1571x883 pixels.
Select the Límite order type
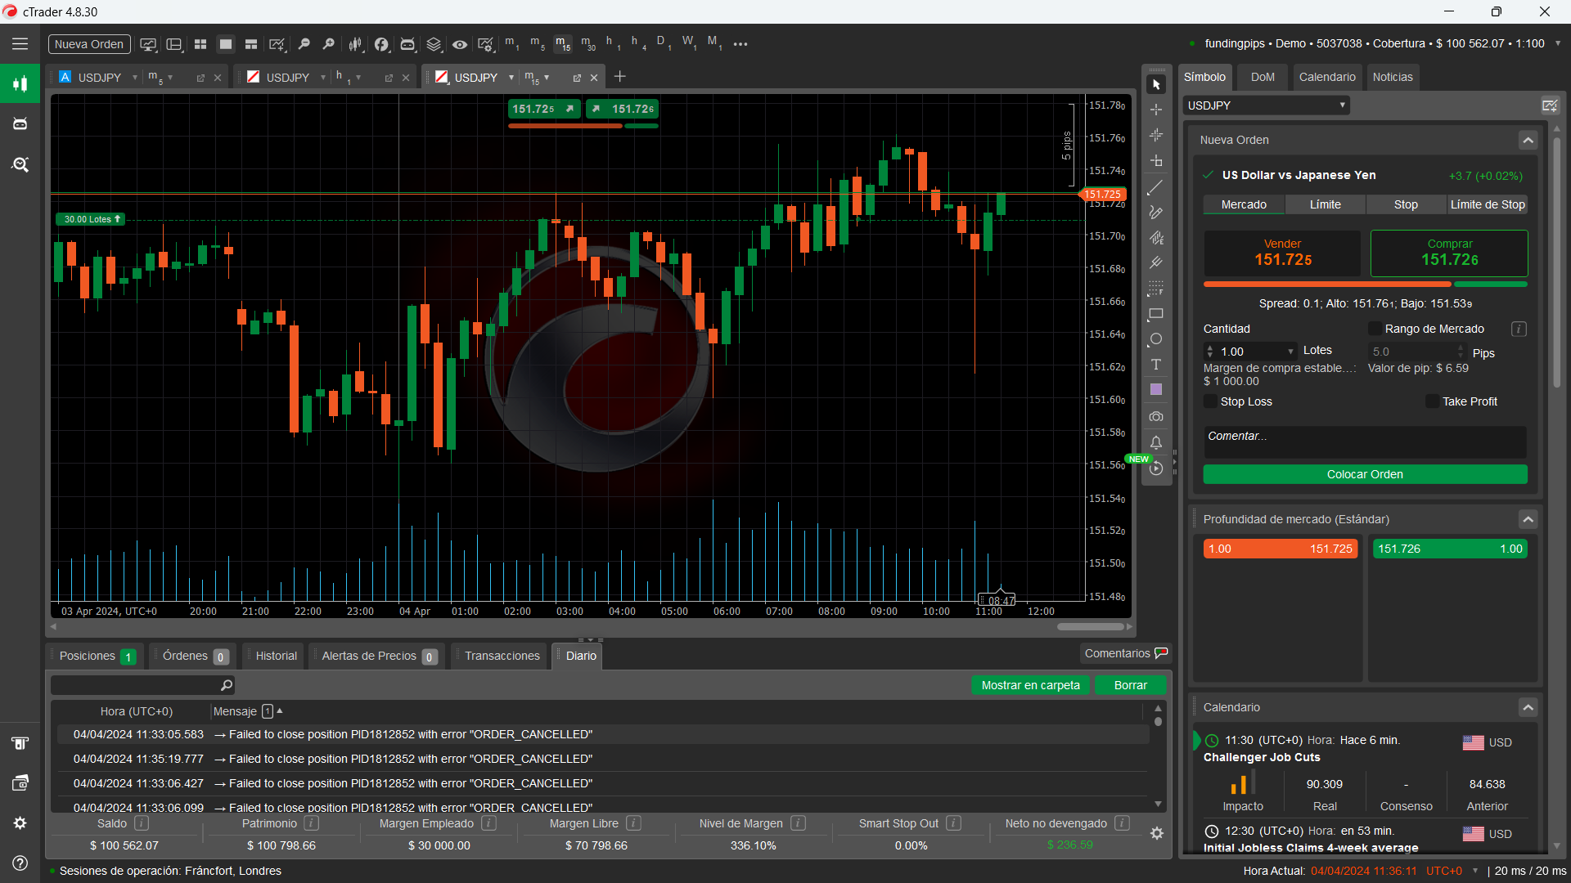1325,204
